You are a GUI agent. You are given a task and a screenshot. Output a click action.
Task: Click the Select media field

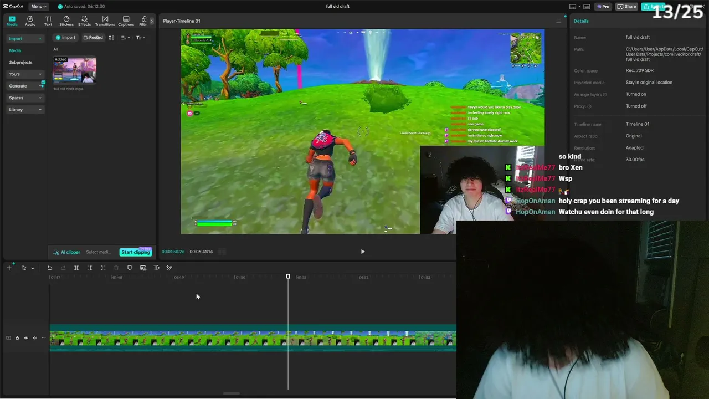(x=98, y=252)
